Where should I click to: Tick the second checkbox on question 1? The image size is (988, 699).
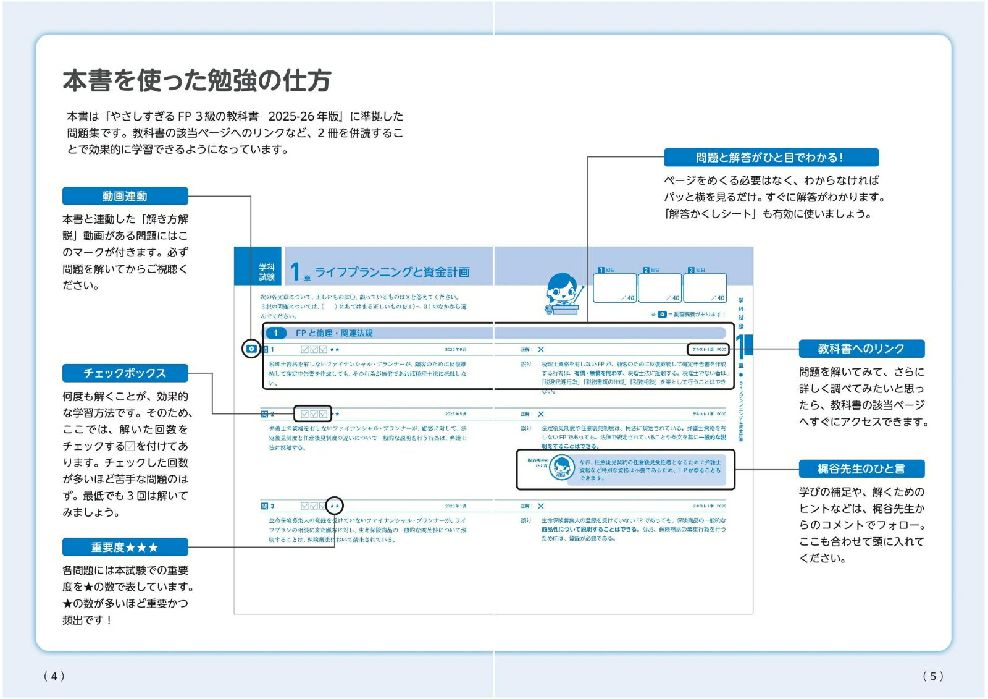tap(314, 350)
